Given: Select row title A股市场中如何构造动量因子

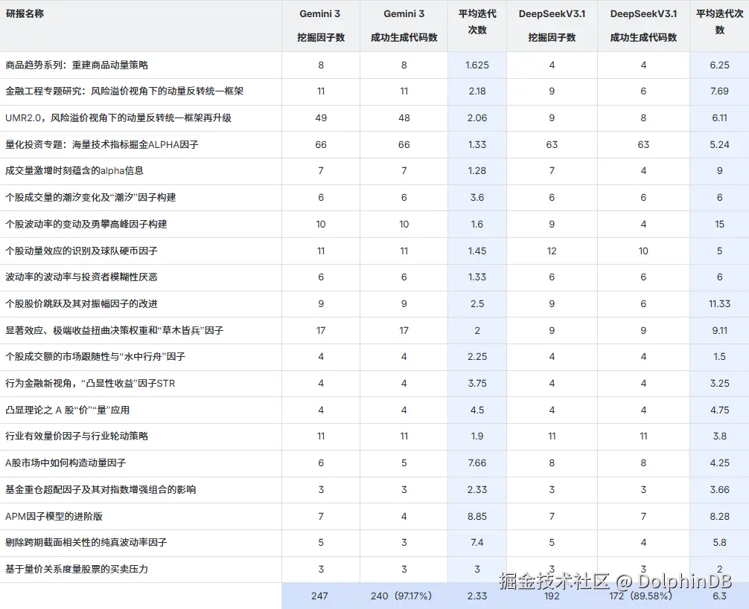Looking at the screenshot, I should 66,463.
